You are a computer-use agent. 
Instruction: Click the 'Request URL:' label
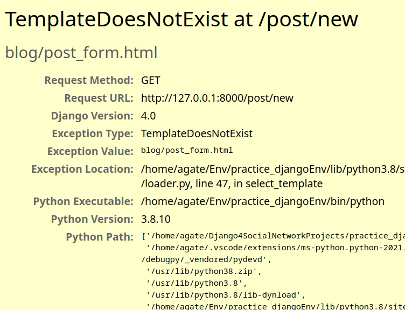coord(99,98)
